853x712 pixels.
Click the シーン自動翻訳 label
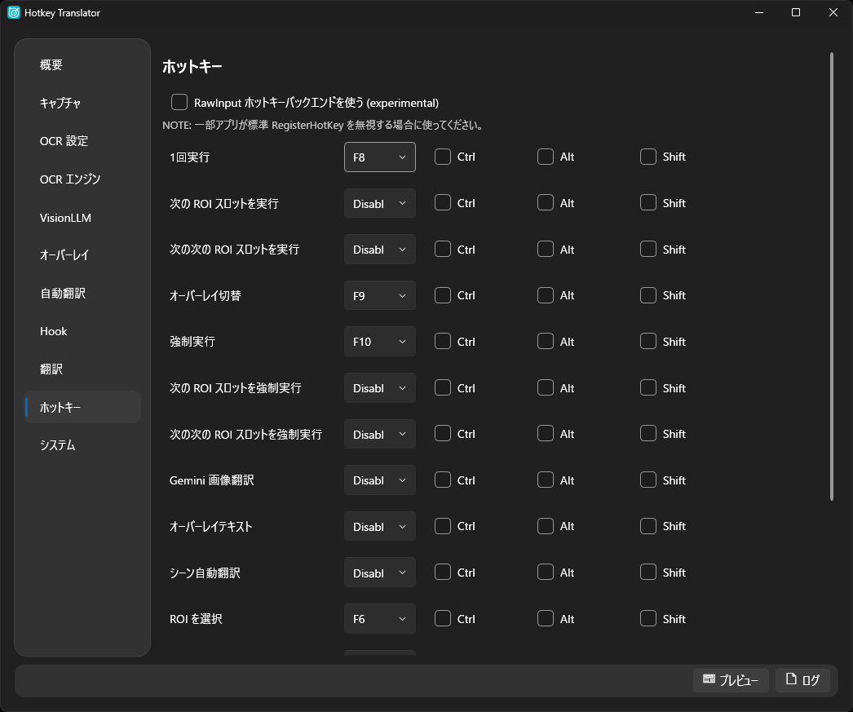[205, 573]
